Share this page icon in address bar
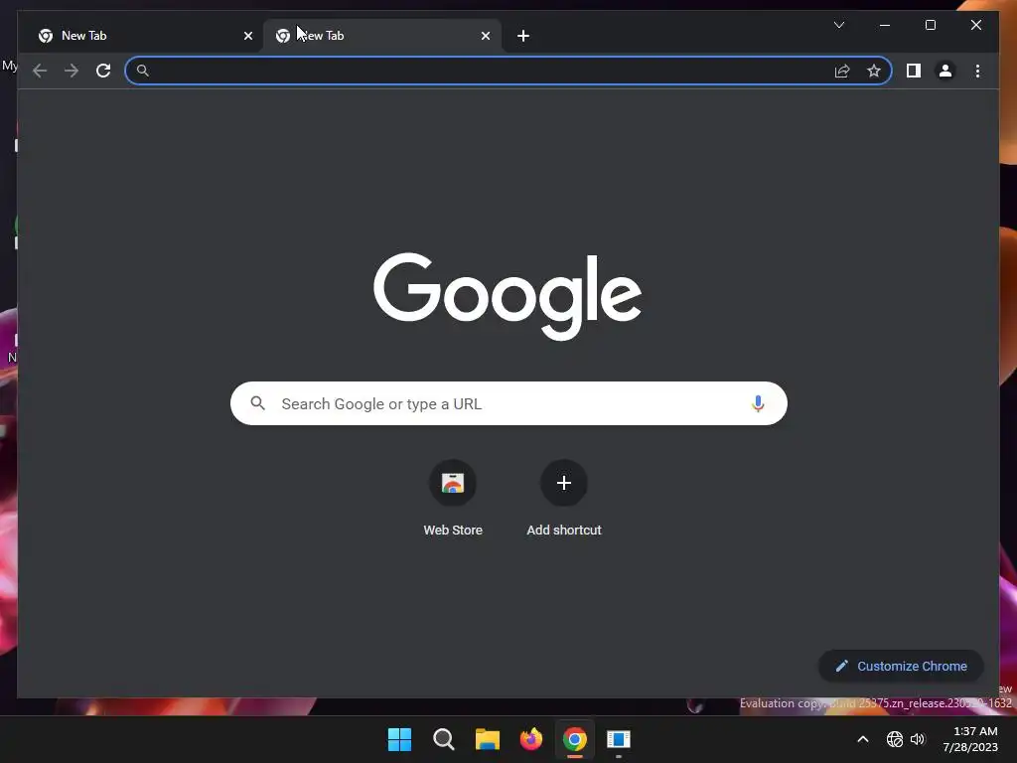Screen dimensions: 1017x763 click(842, 71)
